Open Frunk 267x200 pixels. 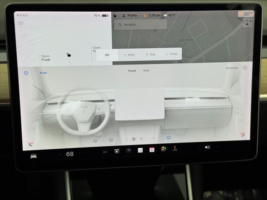coord(45,58)
